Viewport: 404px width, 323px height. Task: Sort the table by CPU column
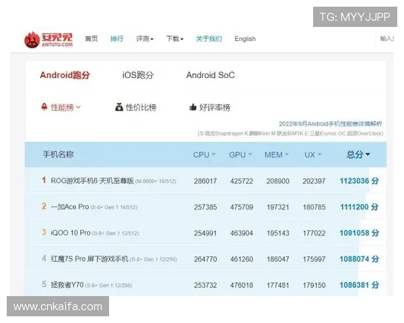coord(204,155)
